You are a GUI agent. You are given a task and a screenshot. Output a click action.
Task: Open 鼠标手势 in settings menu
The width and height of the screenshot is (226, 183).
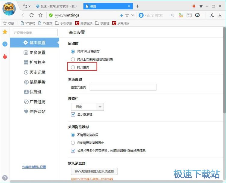[x=34, y=82]
